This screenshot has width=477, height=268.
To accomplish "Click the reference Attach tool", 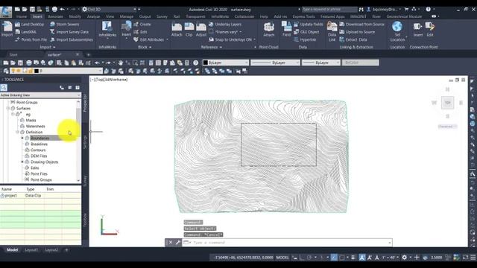I will coord(177,30).
